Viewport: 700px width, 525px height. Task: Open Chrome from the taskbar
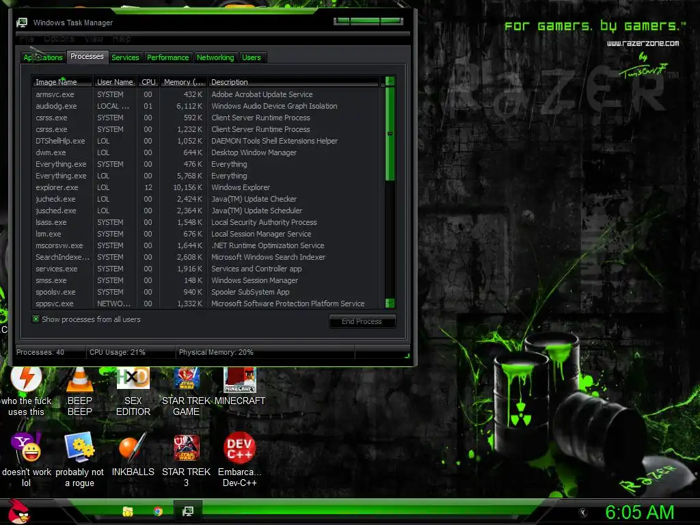158,511
